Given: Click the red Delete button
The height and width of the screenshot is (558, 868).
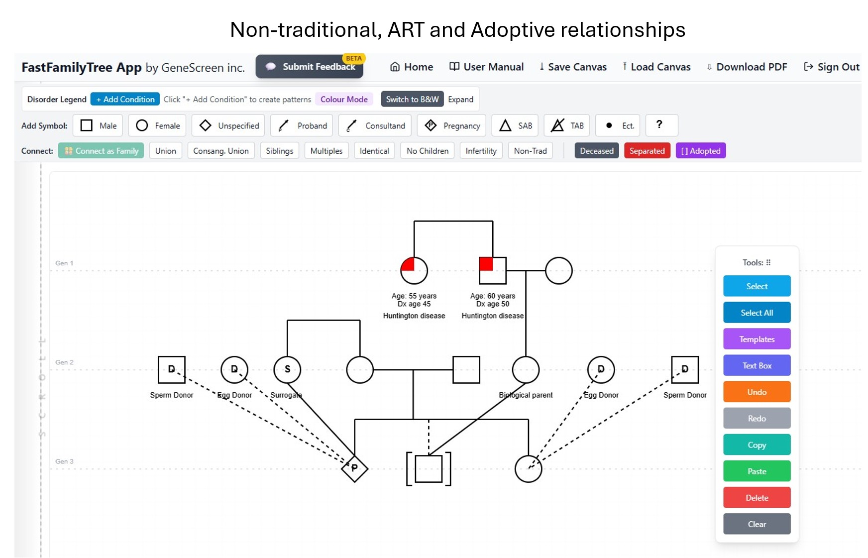Looking at the screenshot, I should pyautogui.click(x=757, y=497).
